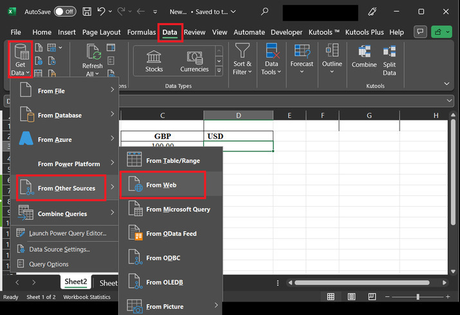The width and height of the screenshot is (460, 315).
Task: Open the Automate tab
Action: click(249, 32)
